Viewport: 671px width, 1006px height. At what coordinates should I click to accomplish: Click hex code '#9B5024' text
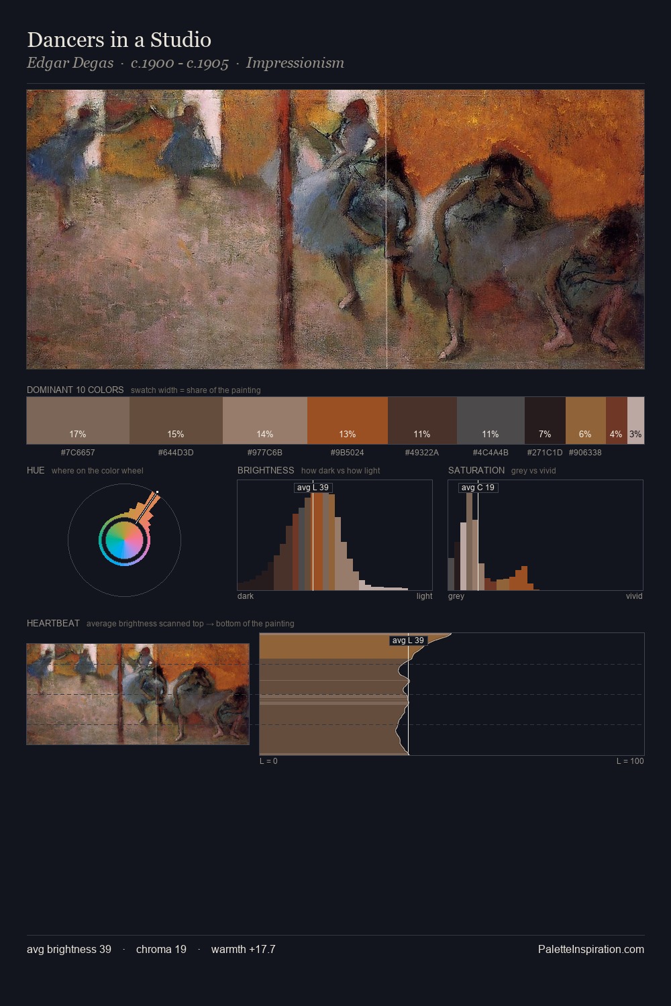(x=348, y=453)
